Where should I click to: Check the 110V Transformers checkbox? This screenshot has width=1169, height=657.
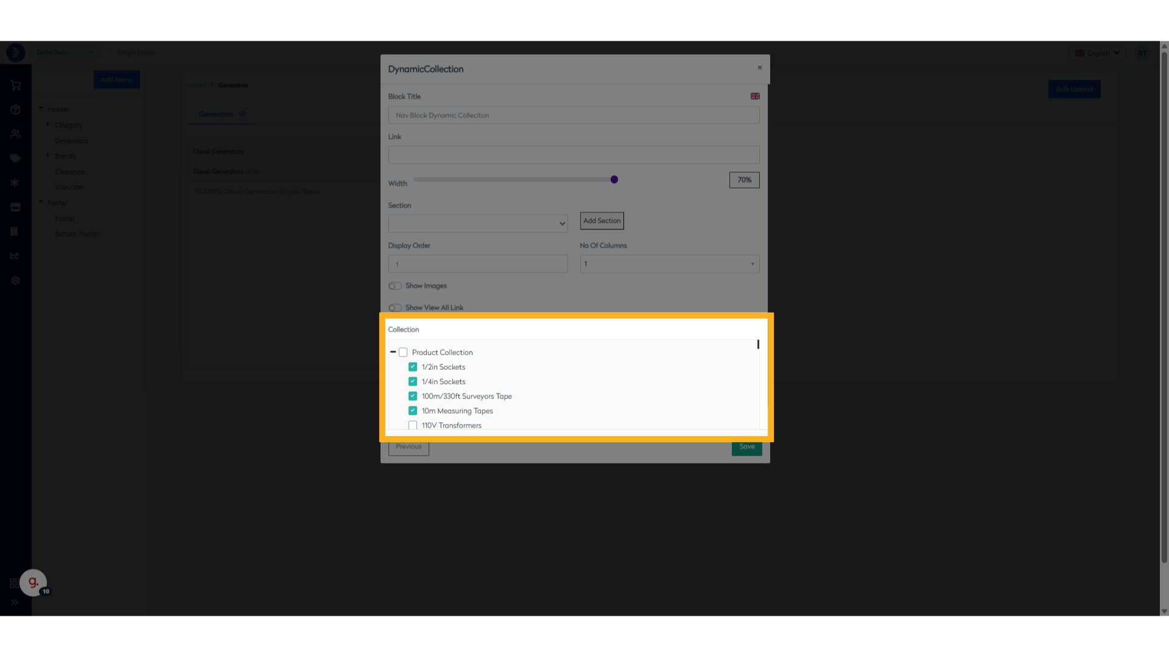[413, 425]
